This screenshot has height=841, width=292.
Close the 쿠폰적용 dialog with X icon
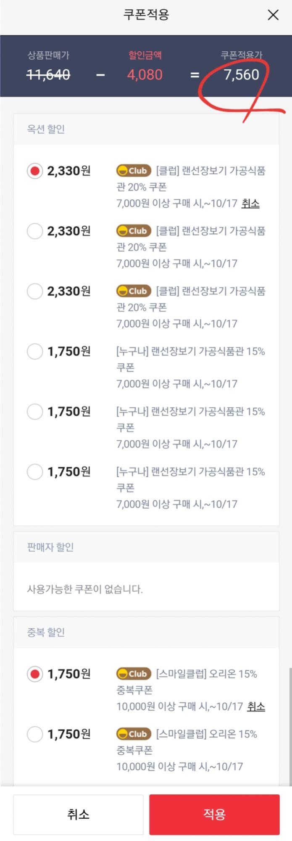click(x=273, y=15)
